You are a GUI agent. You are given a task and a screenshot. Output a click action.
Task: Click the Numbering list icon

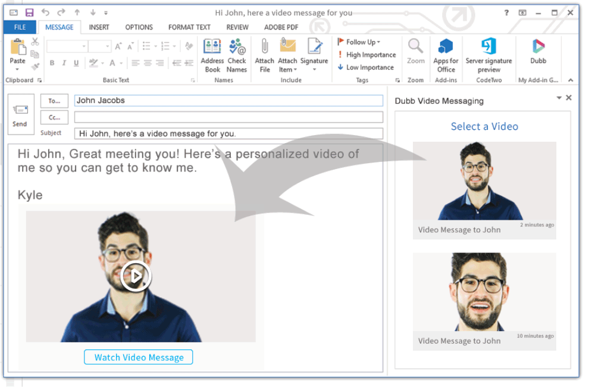(x=165, y=46)
